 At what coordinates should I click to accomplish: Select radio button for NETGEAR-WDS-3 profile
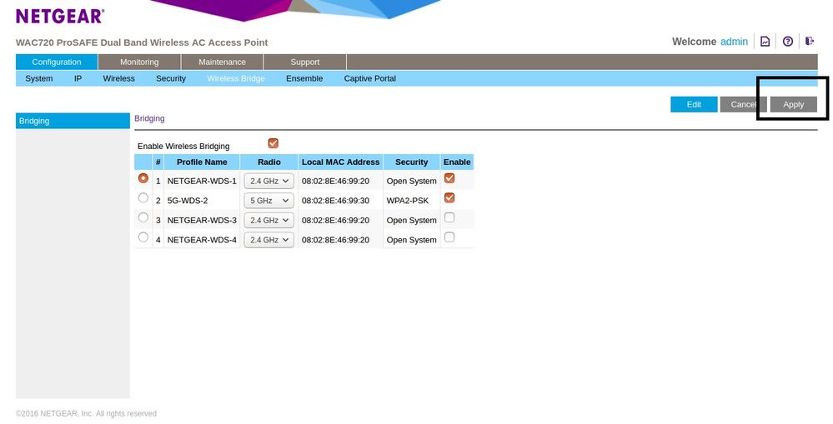(143, 217)
